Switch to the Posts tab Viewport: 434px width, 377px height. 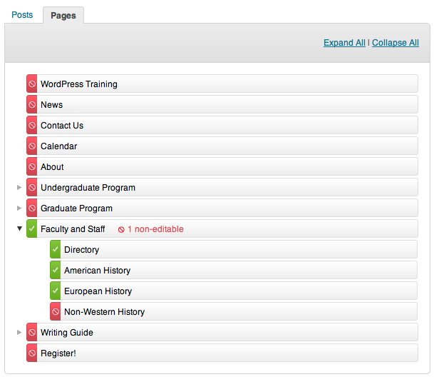click(22, 15)
